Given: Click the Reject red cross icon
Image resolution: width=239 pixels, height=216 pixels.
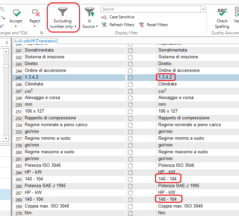Looking at the screenshot, I should [x=35, y=13].
